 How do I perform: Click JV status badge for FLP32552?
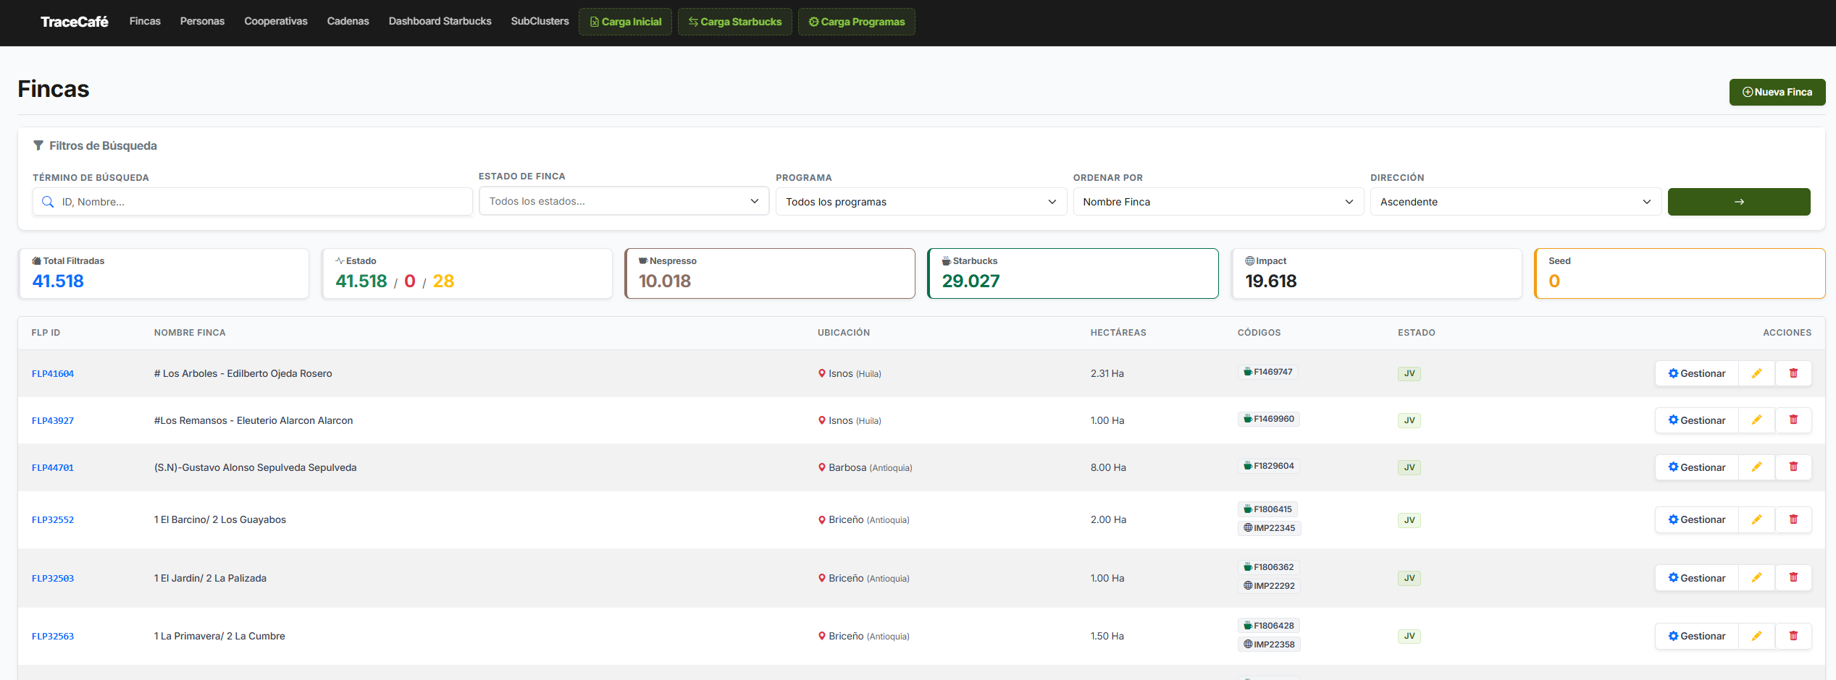click(x=1409, y=519)
